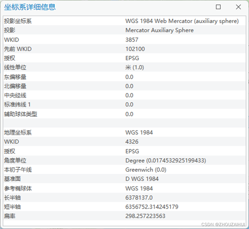The image size is (249, 229).
Task: Select the WGS 1984 Web Mercator value
Action: point(182,21)
